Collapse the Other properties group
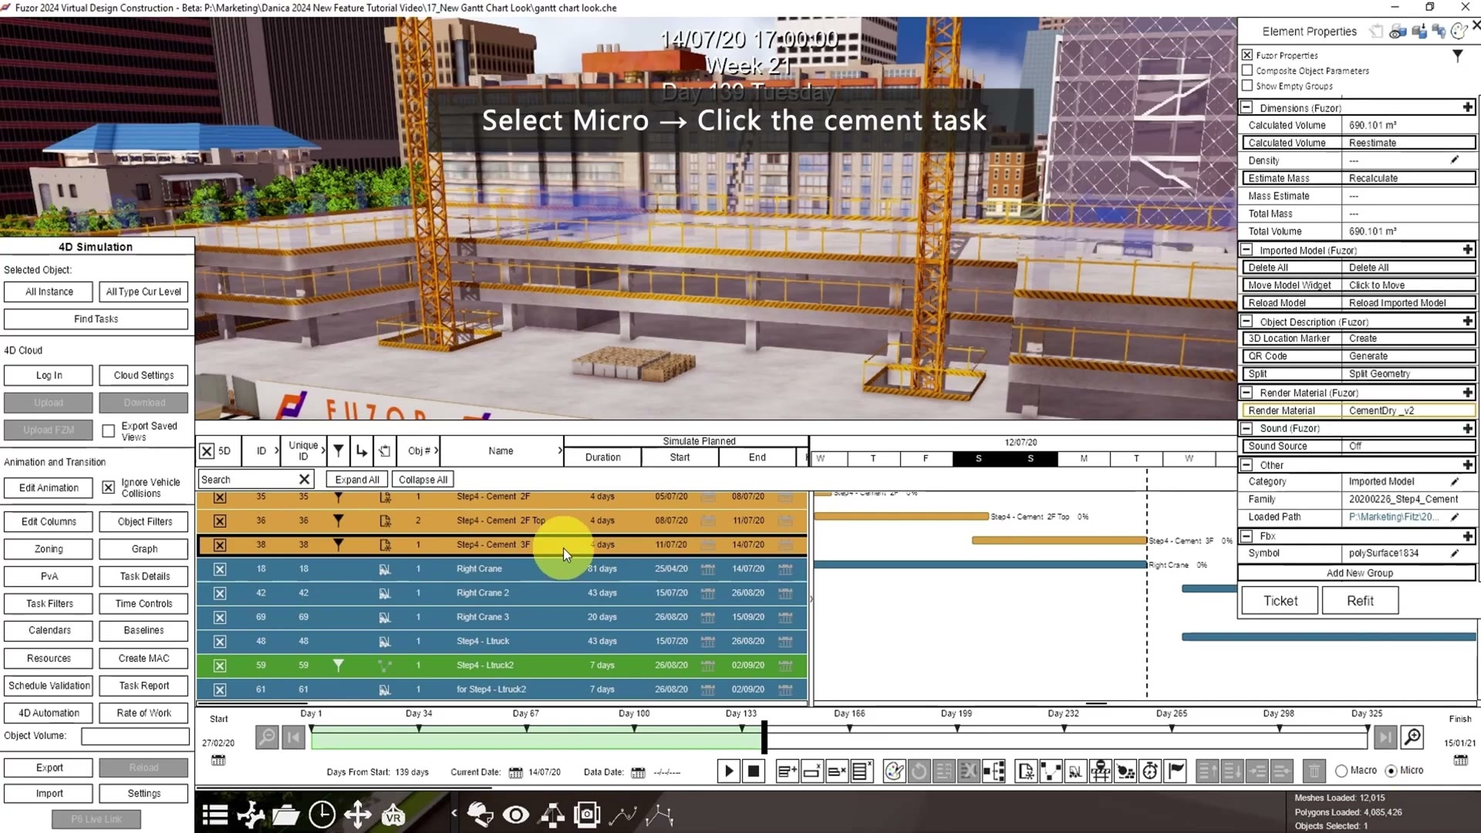This screenshot has width=1481, height=833. (1247, 464)
